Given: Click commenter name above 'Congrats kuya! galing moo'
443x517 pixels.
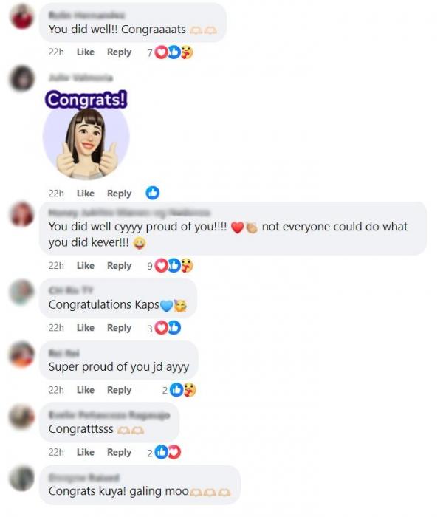Looking at the screenshot, I should (x=83, y=477).
